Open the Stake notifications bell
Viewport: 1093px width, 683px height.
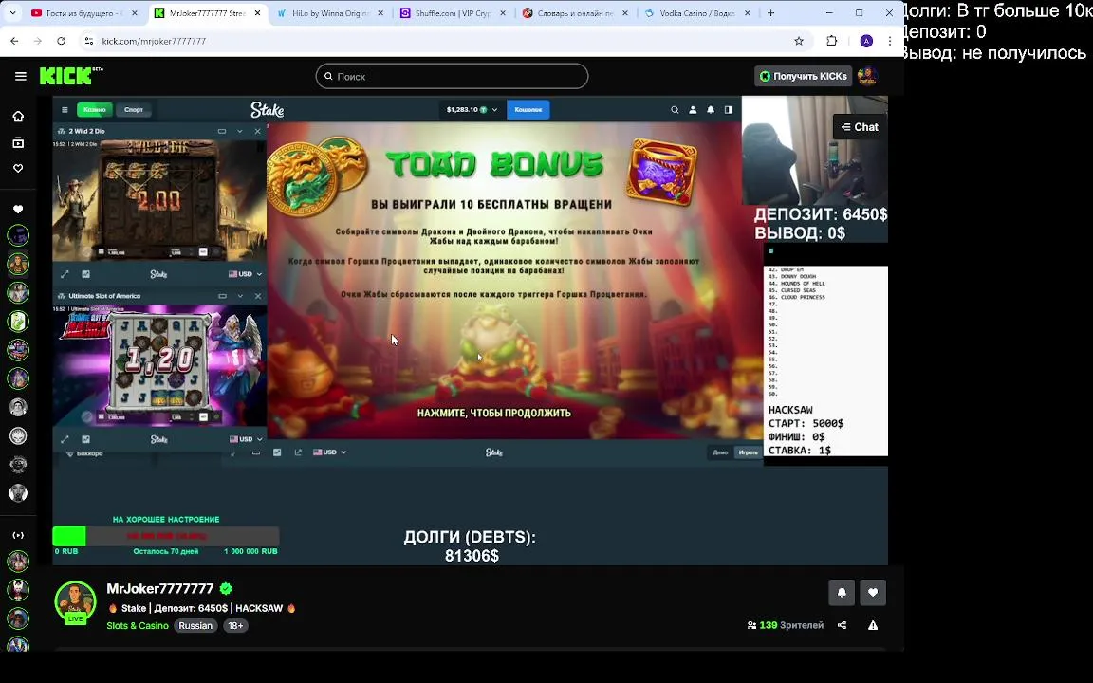pos(711,109)
